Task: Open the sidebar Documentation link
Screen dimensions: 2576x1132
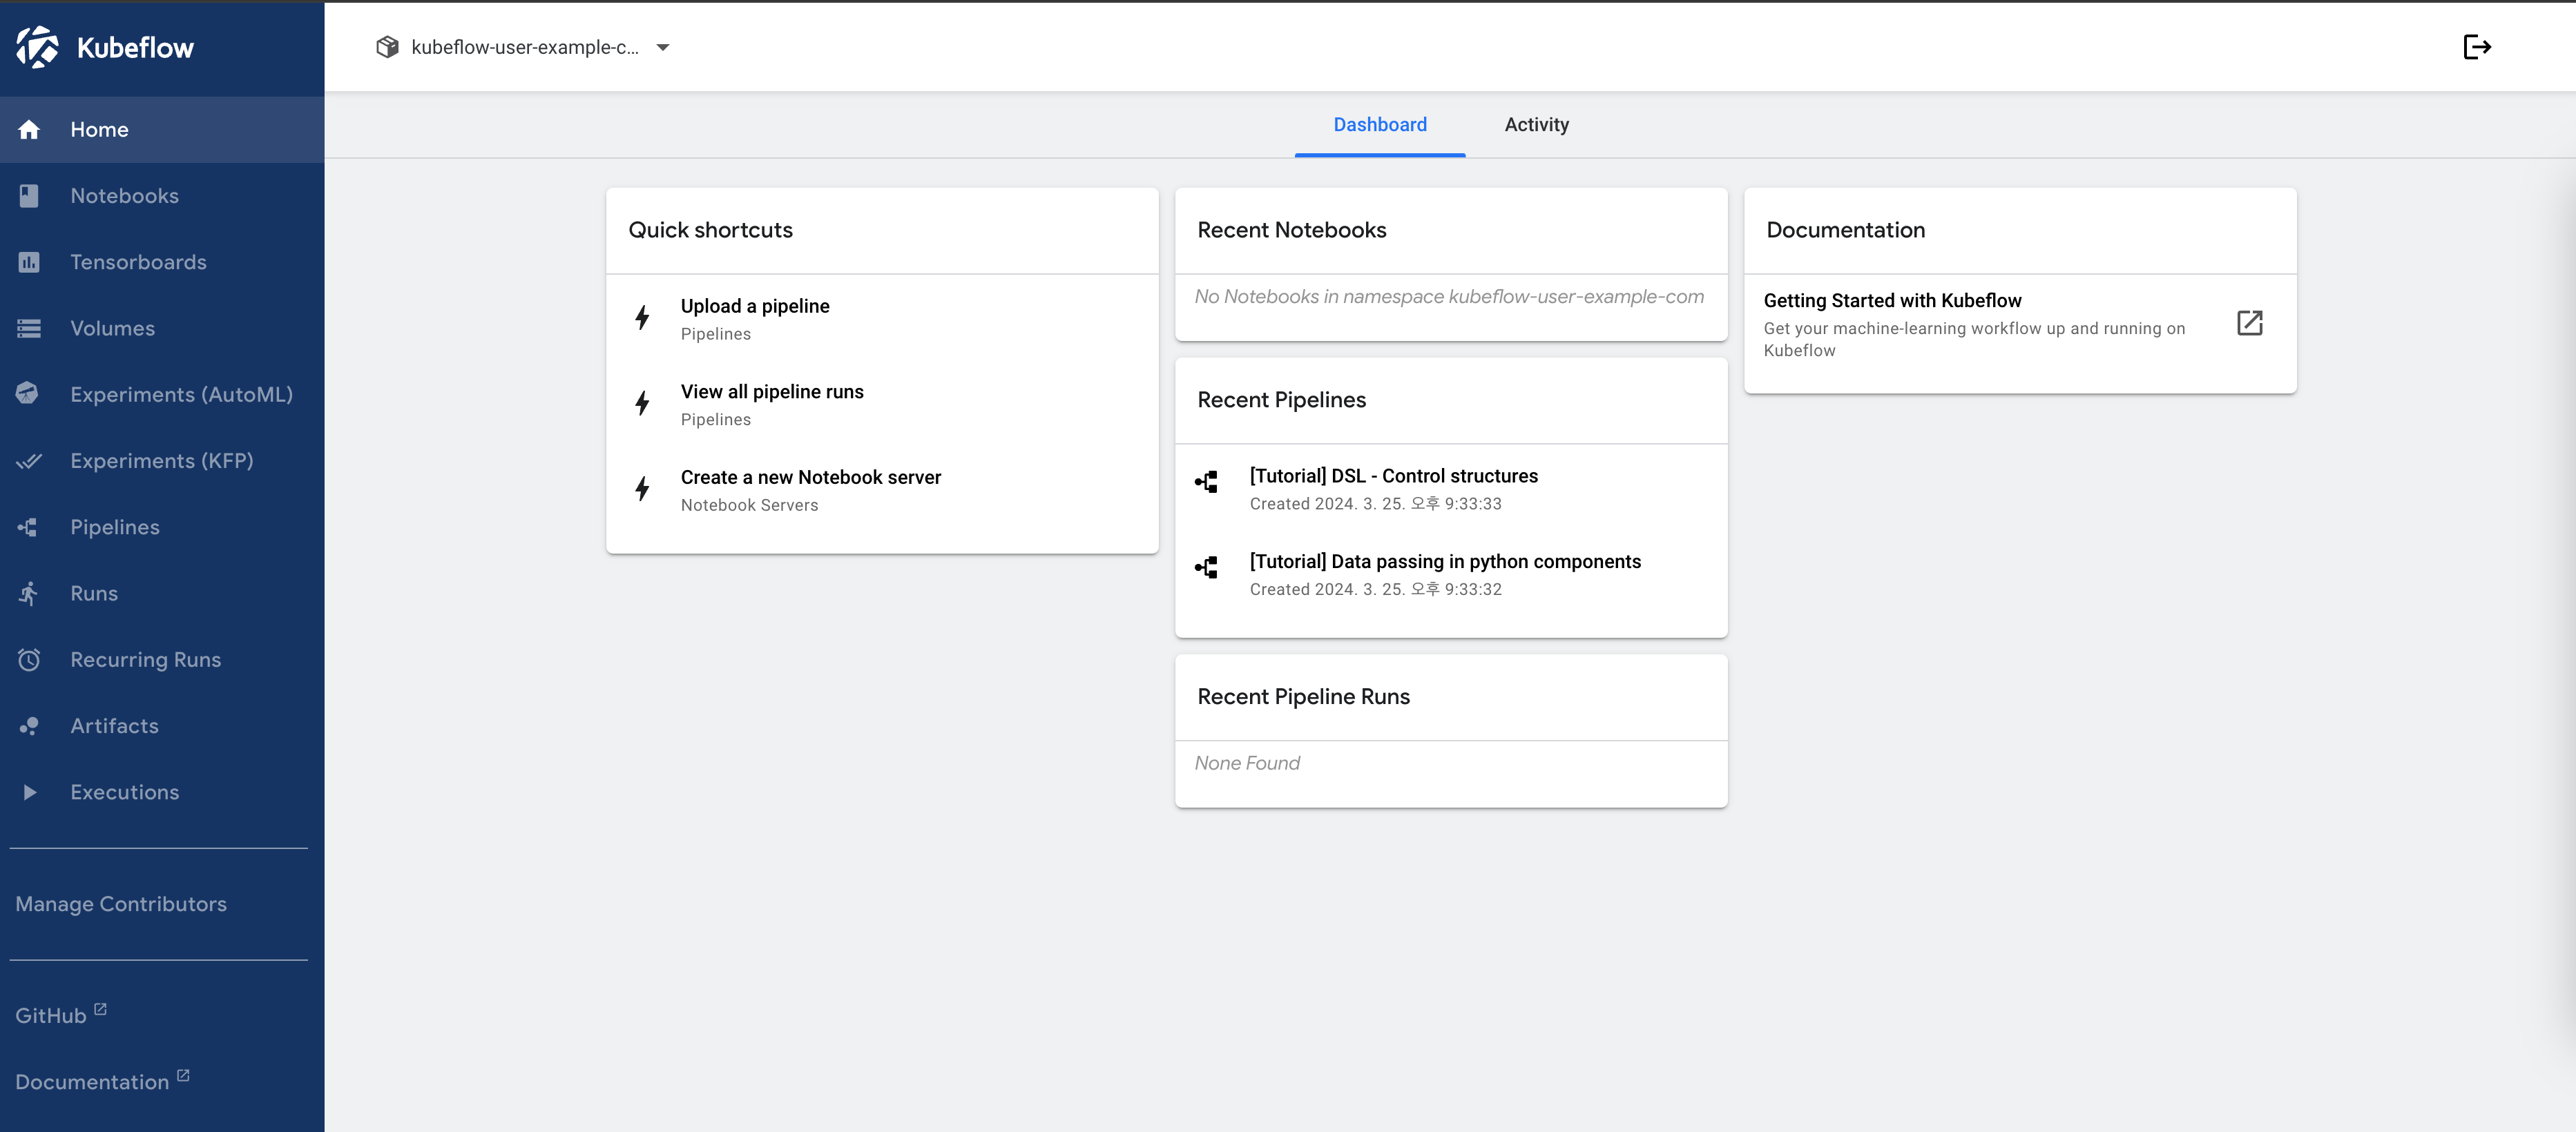Action: click(102, 1081)
